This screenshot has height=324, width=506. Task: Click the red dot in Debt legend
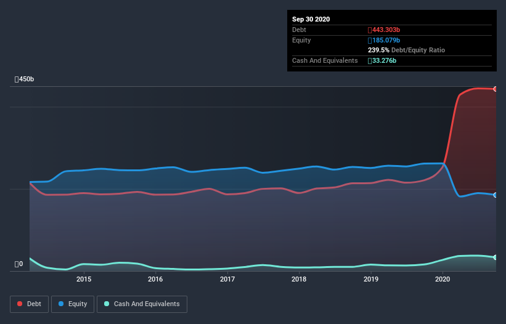click(20, 304)
